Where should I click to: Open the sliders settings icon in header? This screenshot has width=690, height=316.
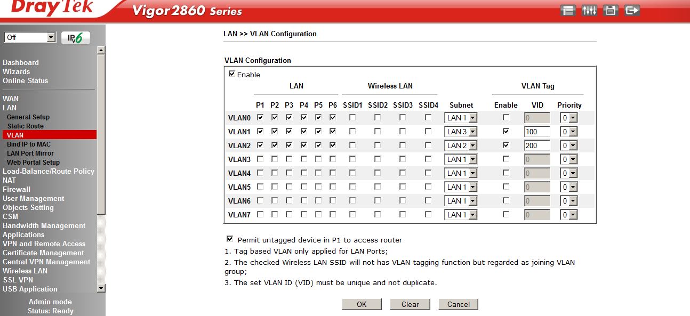[589, 11]
